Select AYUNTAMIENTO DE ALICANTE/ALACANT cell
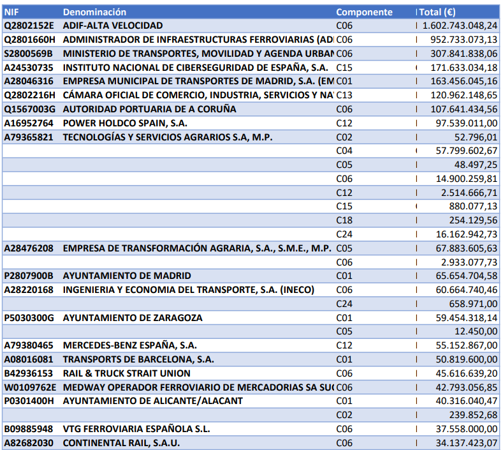The image size is (503, 450). [x=153, y=401]
